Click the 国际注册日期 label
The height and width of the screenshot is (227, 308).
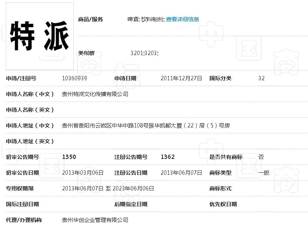tap(22, 204)
